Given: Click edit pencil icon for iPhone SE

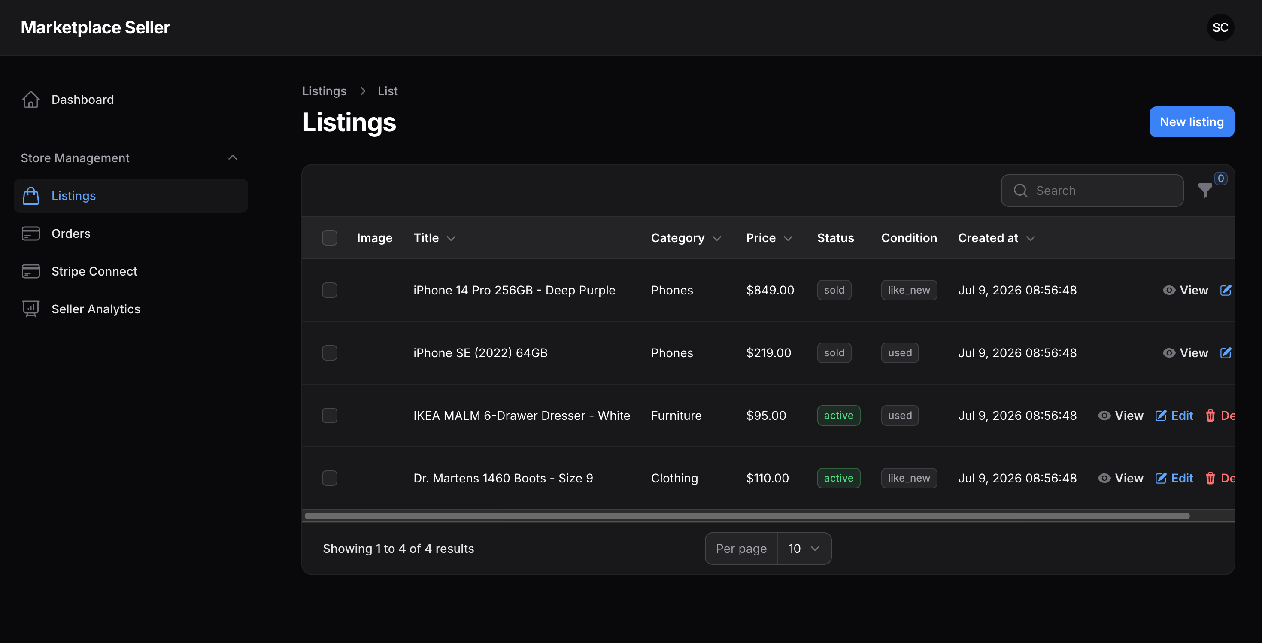Looking at the screenshot, I should click(1225, 352).
